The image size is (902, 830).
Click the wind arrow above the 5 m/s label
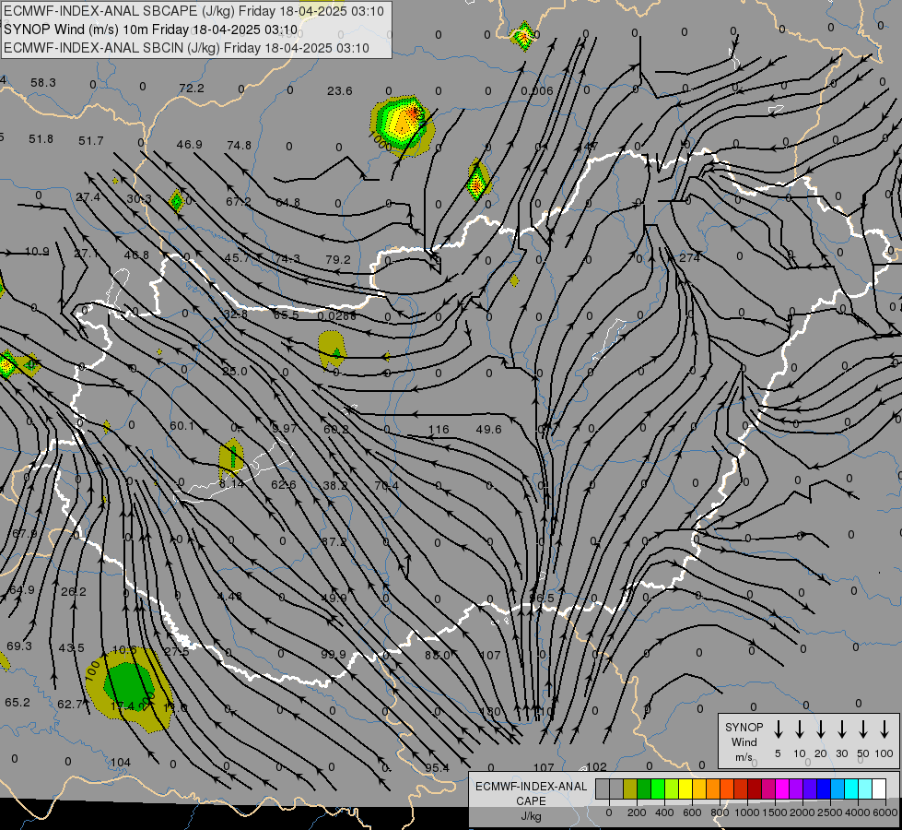tap(778, 729)
